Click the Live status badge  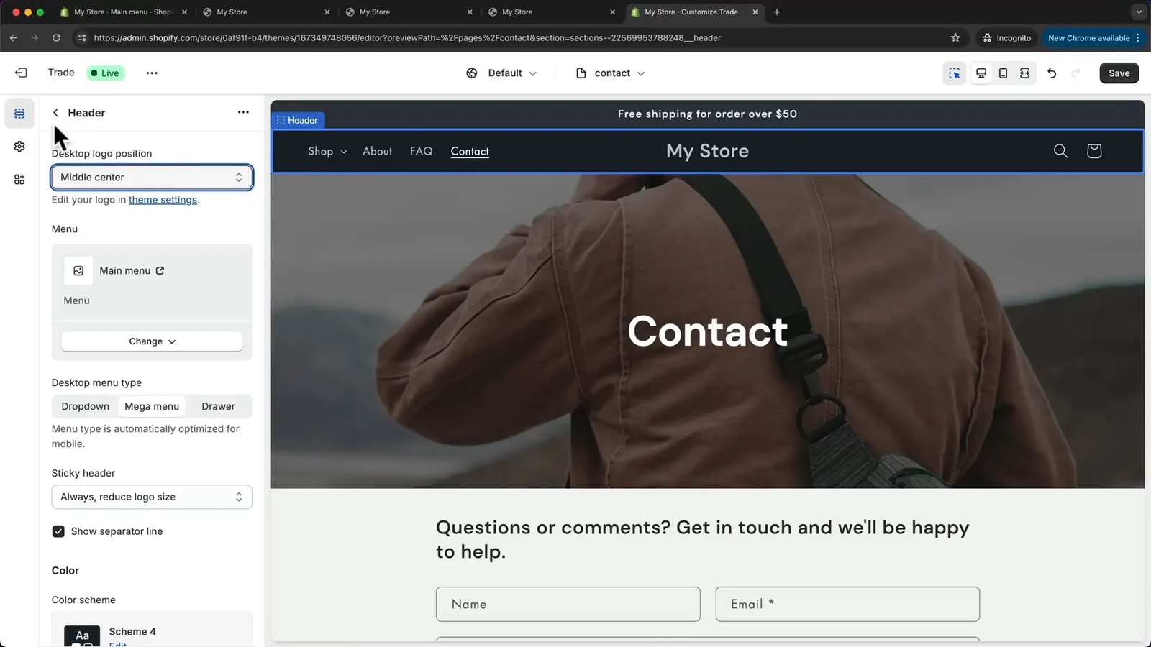(106, 73)
